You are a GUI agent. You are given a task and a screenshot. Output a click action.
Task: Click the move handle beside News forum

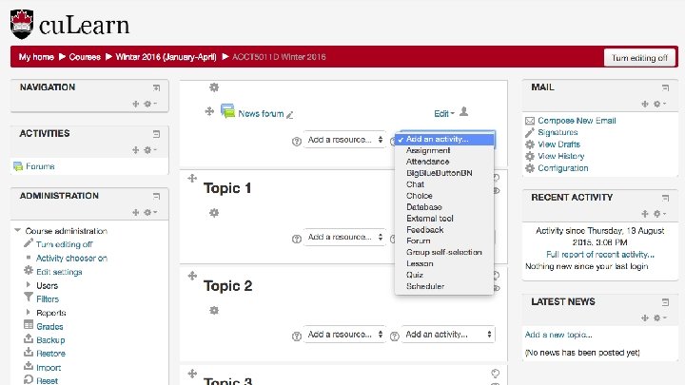point(209,112)
